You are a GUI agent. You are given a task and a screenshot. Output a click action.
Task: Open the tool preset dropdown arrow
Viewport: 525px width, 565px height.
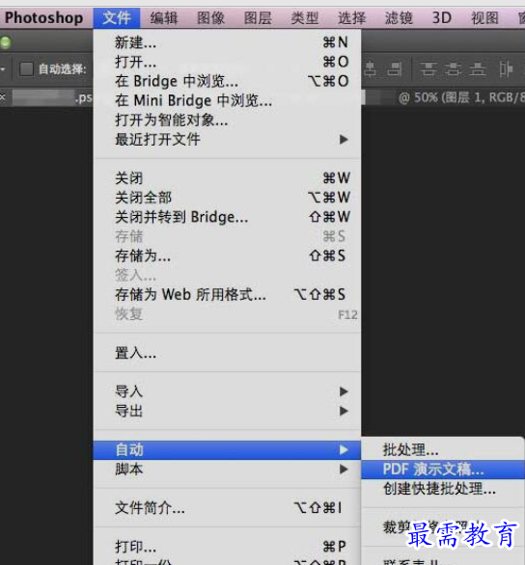[x=3, y=68]
